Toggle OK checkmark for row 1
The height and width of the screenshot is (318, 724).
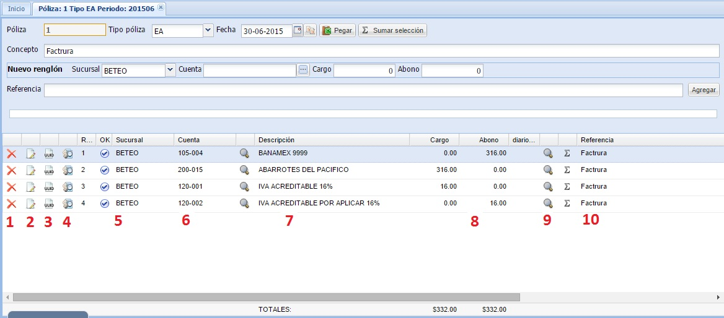pos(104,153)
